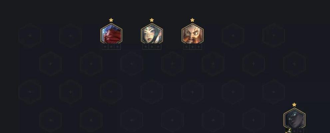
Task: Add middle item to green-haired champion
Action: (x=152, y=47)
